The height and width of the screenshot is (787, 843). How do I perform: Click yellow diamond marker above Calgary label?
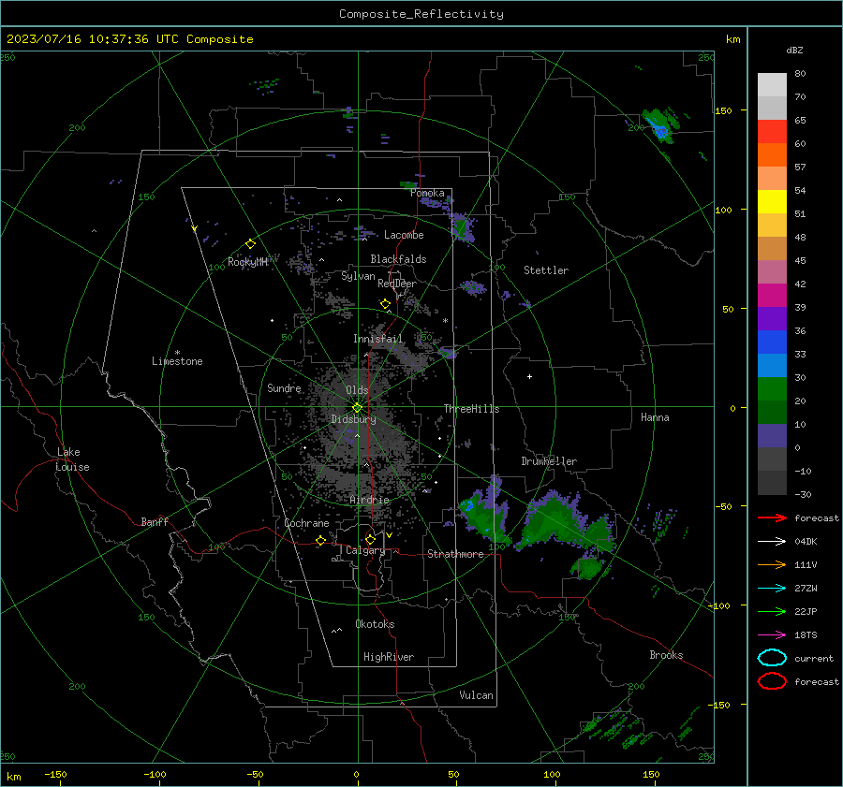[370, 539]
